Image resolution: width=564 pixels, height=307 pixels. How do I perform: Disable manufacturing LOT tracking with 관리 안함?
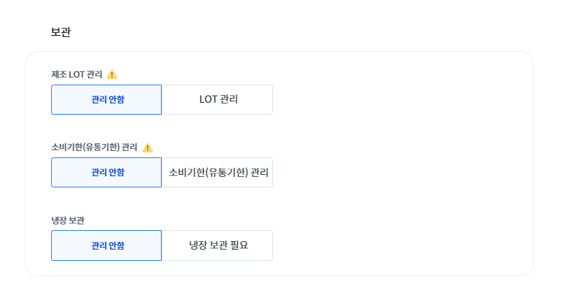tap(106, 99)
